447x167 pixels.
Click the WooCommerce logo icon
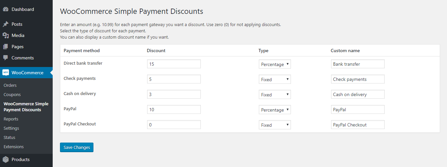[6, 73]
